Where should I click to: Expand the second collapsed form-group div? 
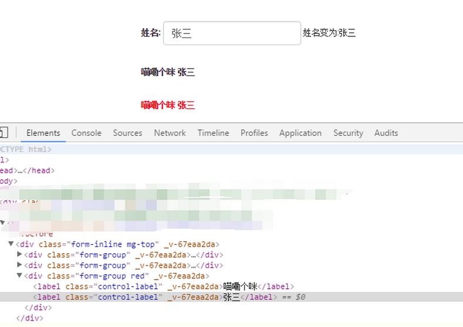tap(20, 265)
